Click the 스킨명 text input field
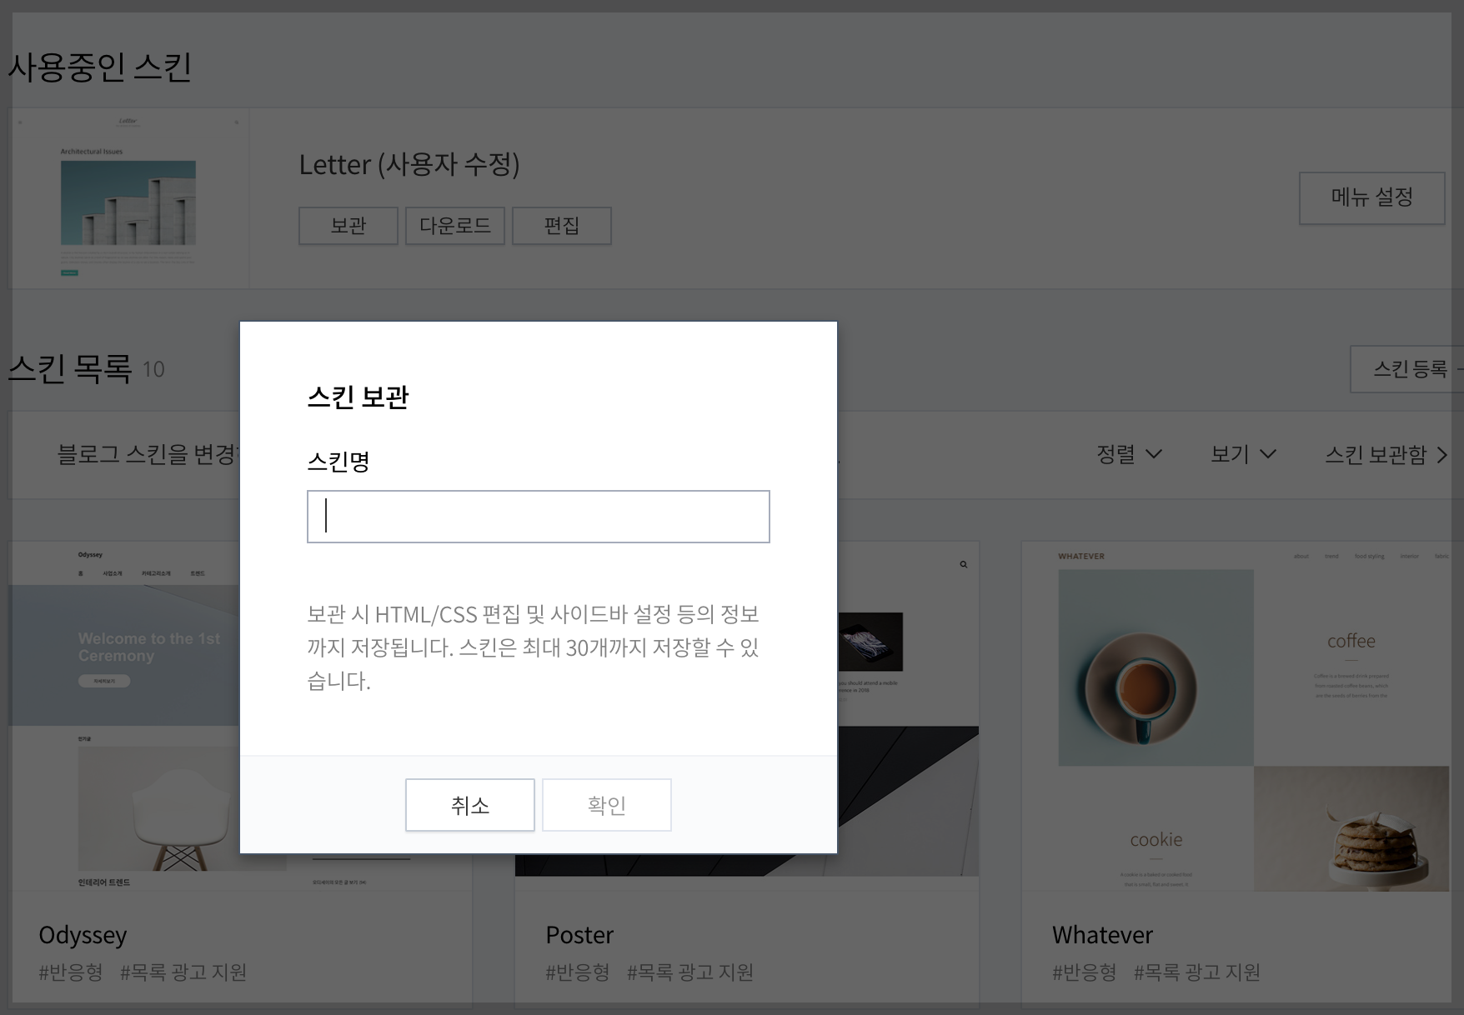The height and width of the screenshot is (1015, 1464). [x=538, y=517]
